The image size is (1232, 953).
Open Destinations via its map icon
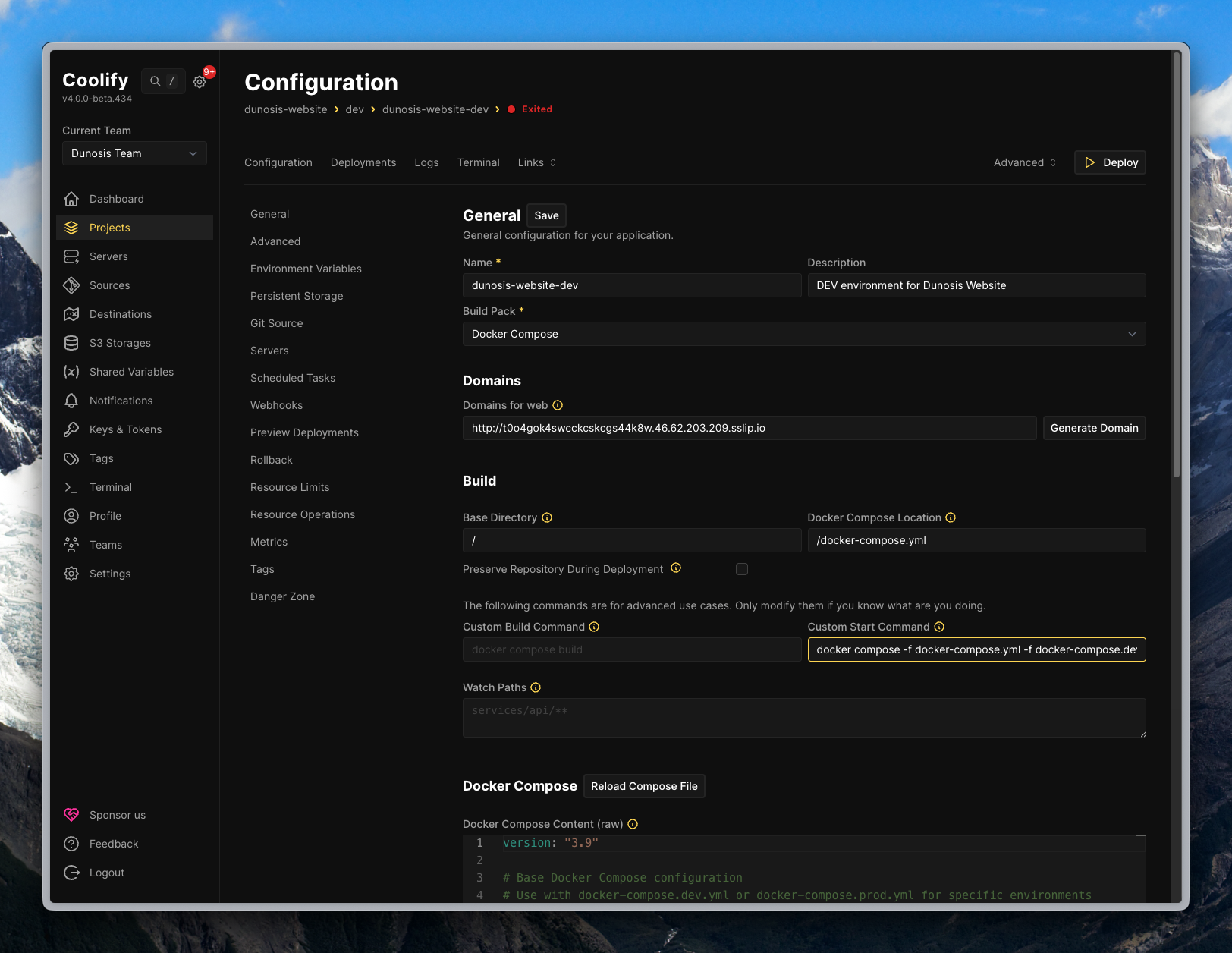click(71, 314)
